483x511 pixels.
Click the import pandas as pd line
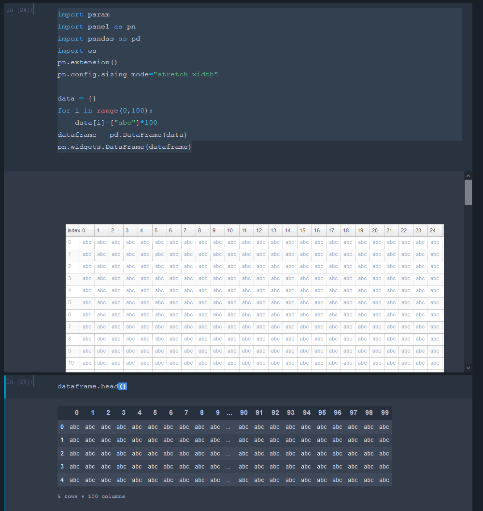pos(97,38)
